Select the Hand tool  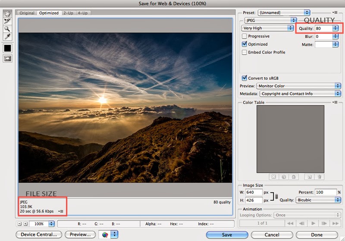pyautogui.click(x=7, y=13)
